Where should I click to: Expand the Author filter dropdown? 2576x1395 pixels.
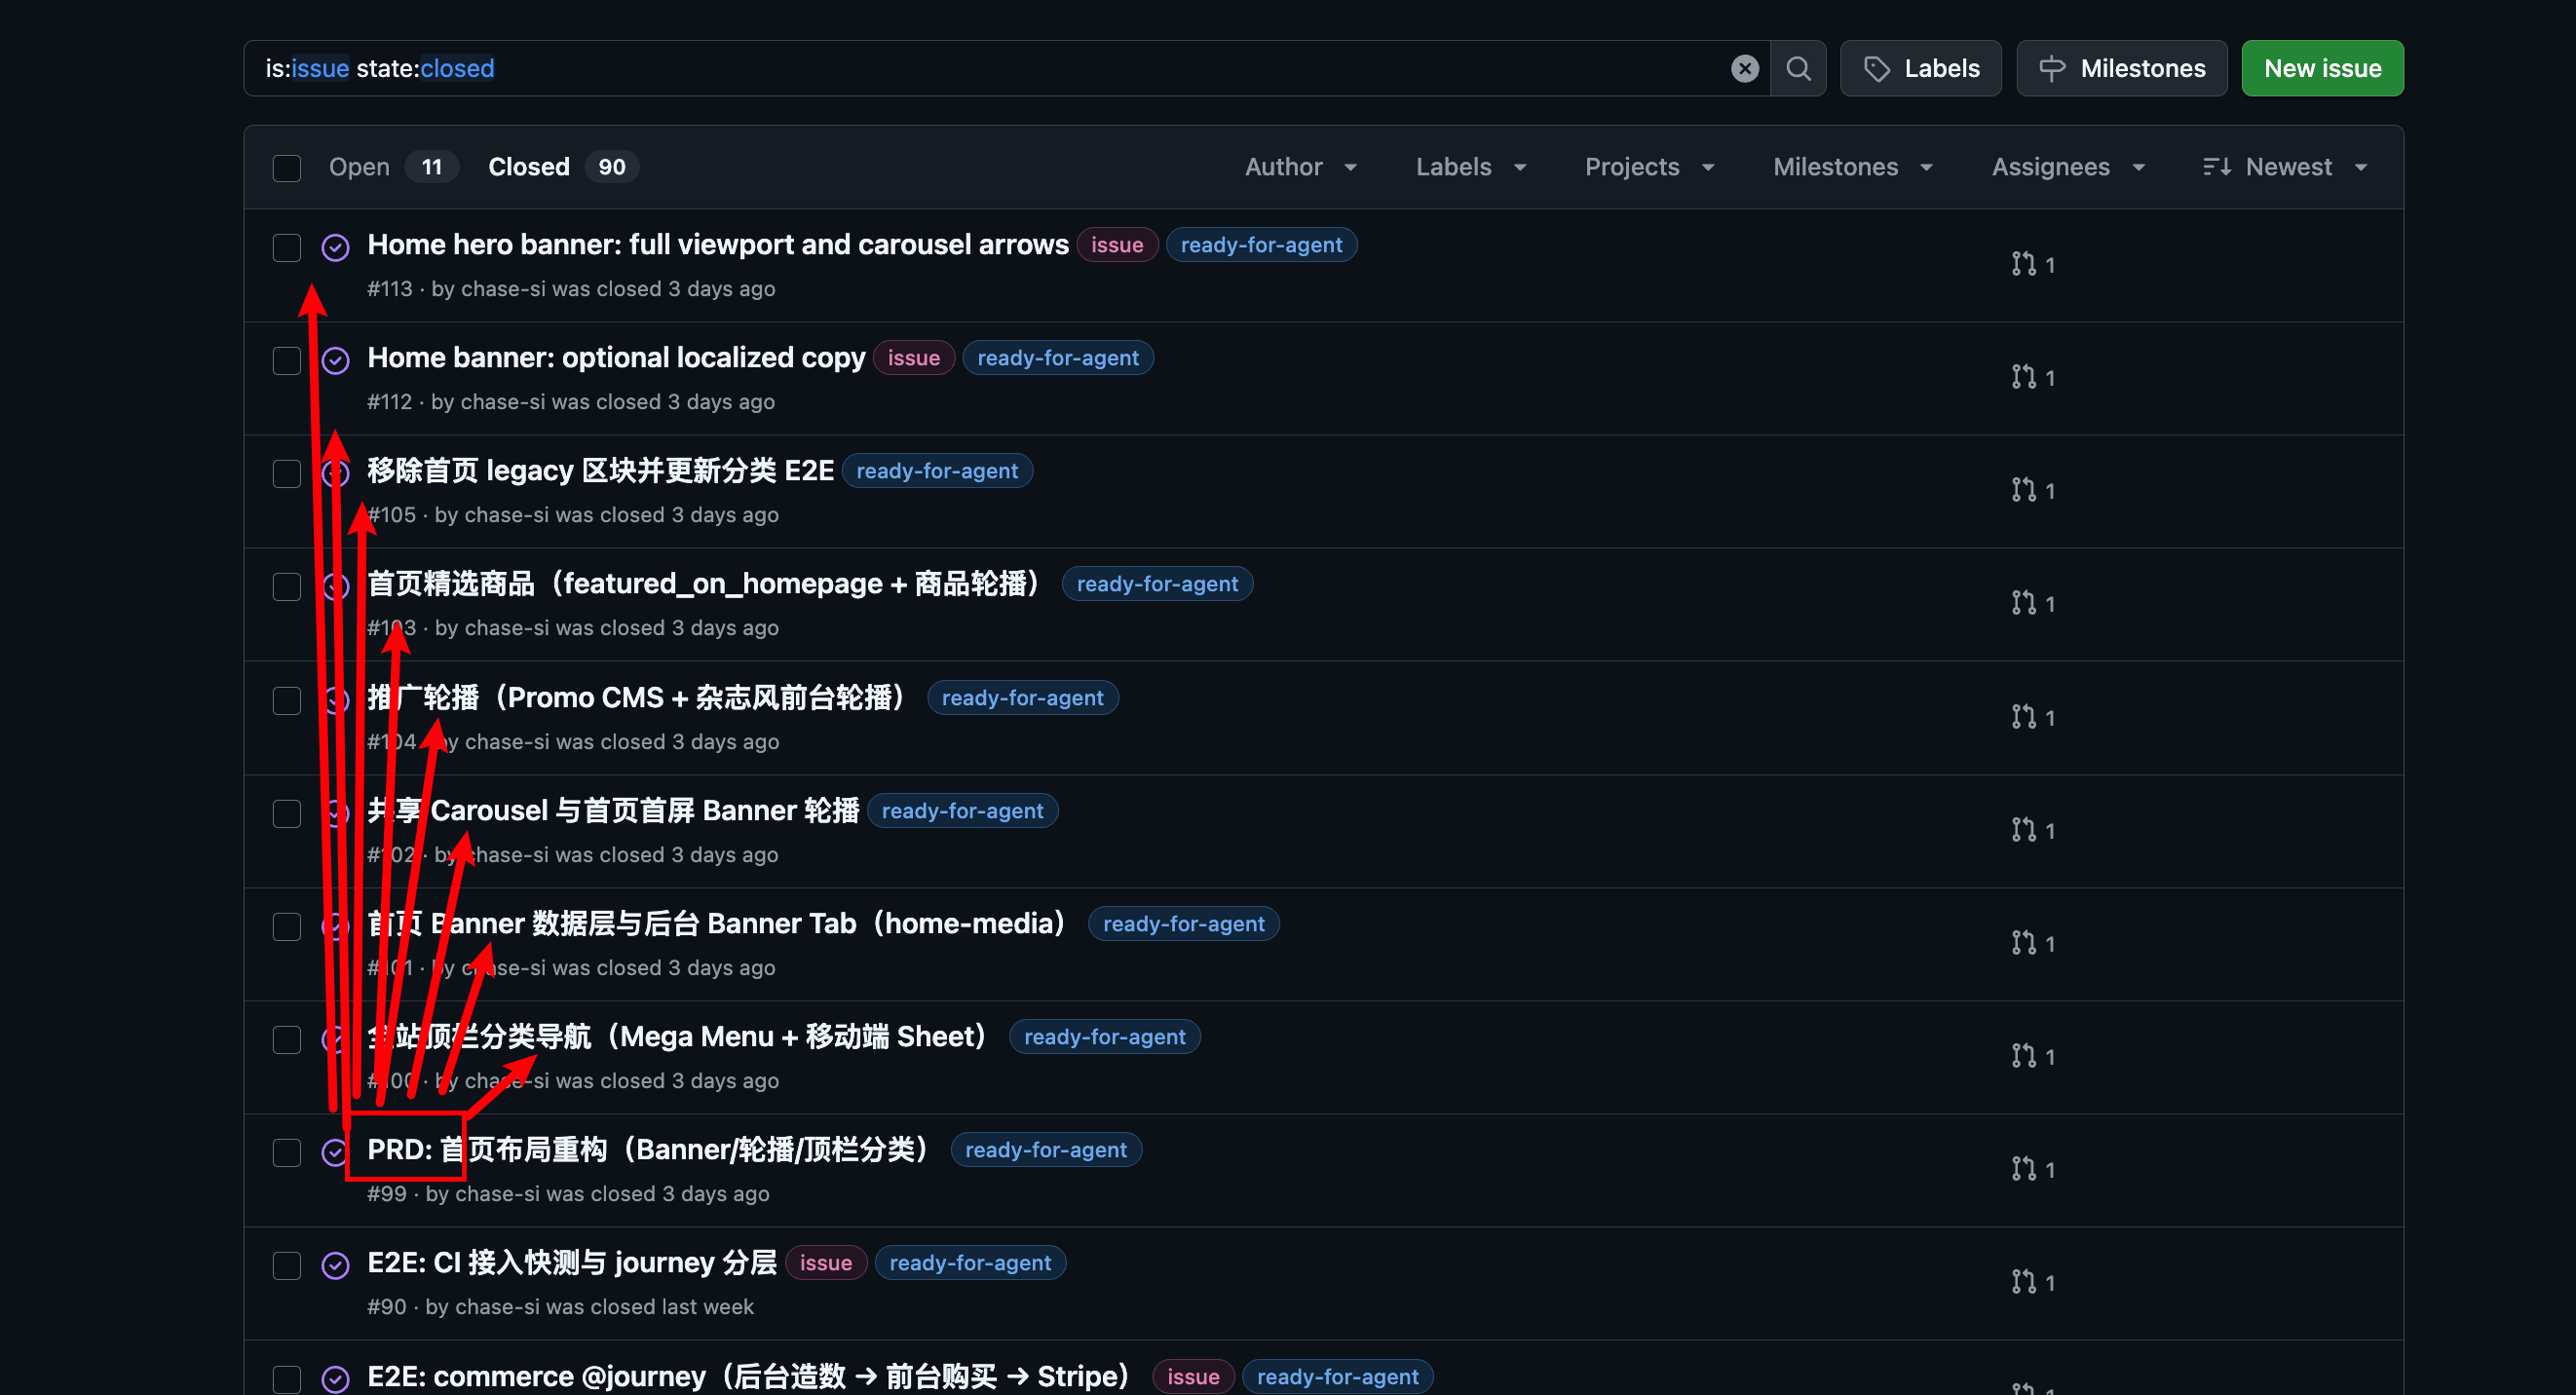(1301, 167)
